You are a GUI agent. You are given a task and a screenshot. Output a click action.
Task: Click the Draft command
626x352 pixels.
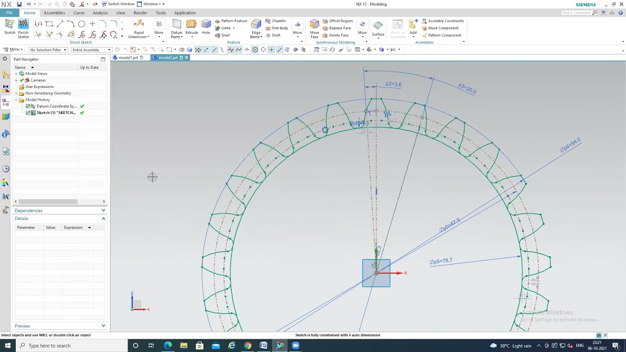273,35
